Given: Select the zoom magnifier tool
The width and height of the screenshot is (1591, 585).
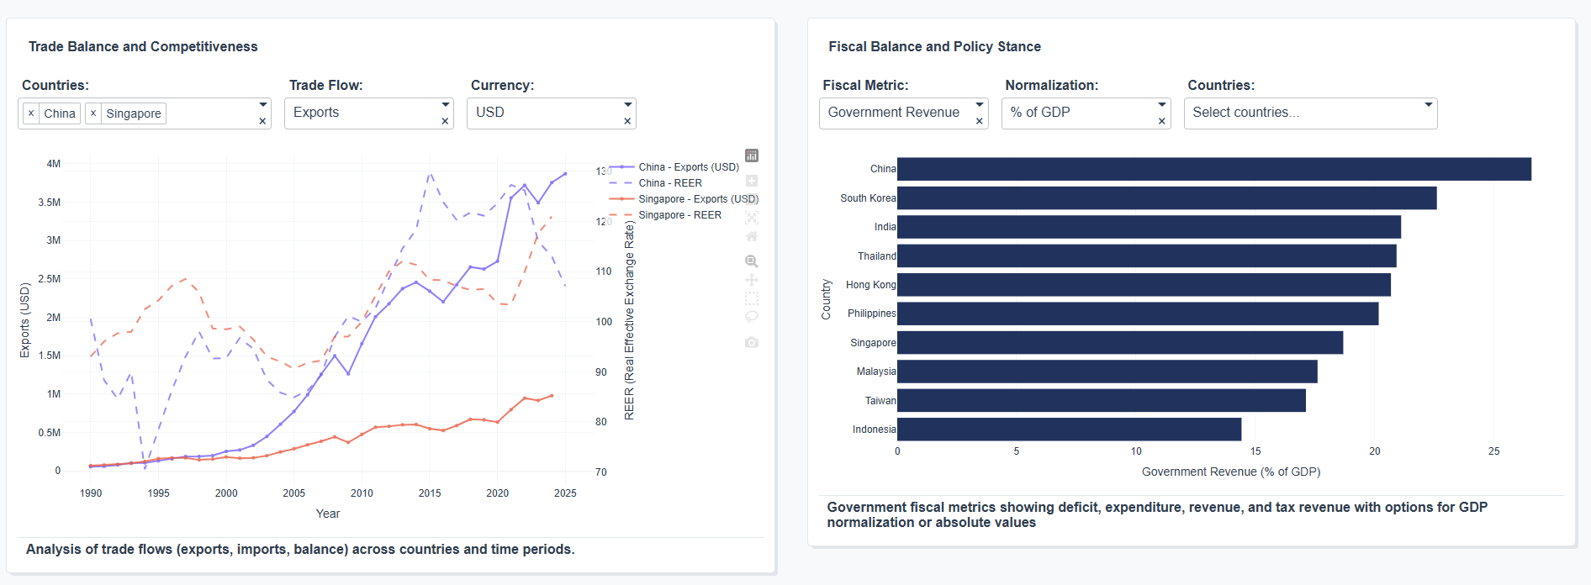Looking at the screenshot, I should click(x=752, y=261).
